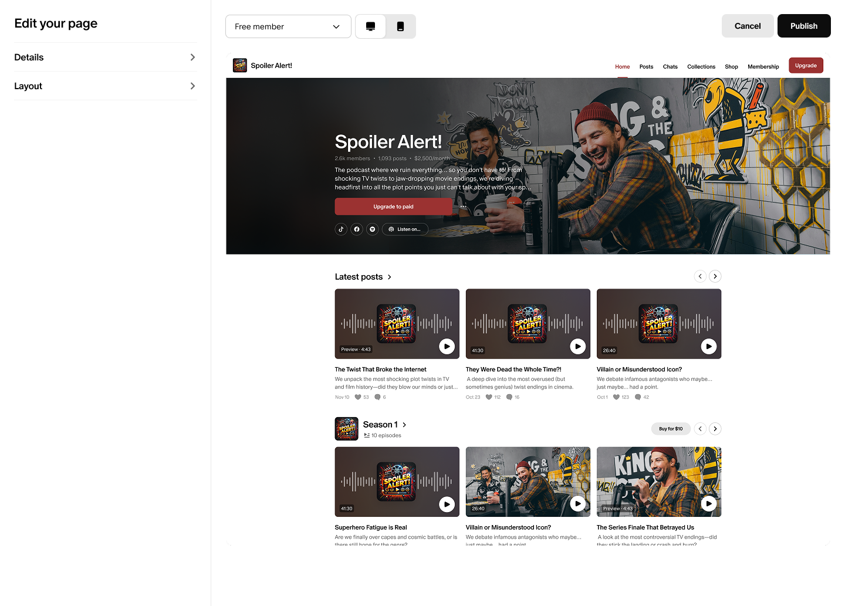Click the Publish button
Image resolution: width=845 pixels, height=606 pixels.
(804, 26)
